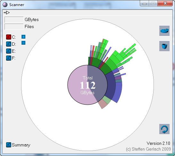Click the Total 112 GBytes center circle
The width and height of the screenshot is (175, 156).
click(x=88, y=85)
